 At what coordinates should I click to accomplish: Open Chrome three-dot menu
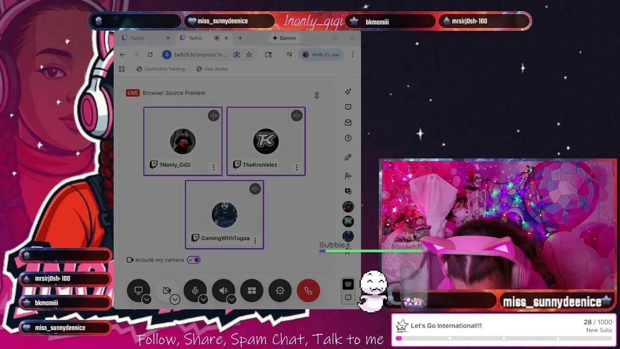pyautogui.click(x=353, y=55)
